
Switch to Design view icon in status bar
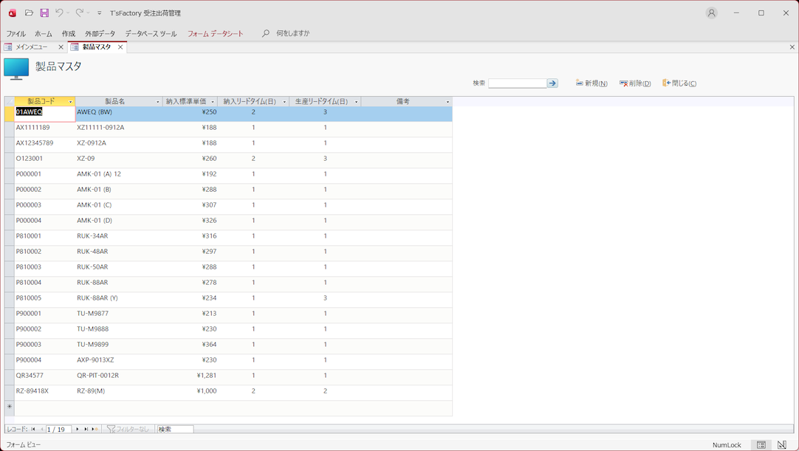(x=782, y=445)
